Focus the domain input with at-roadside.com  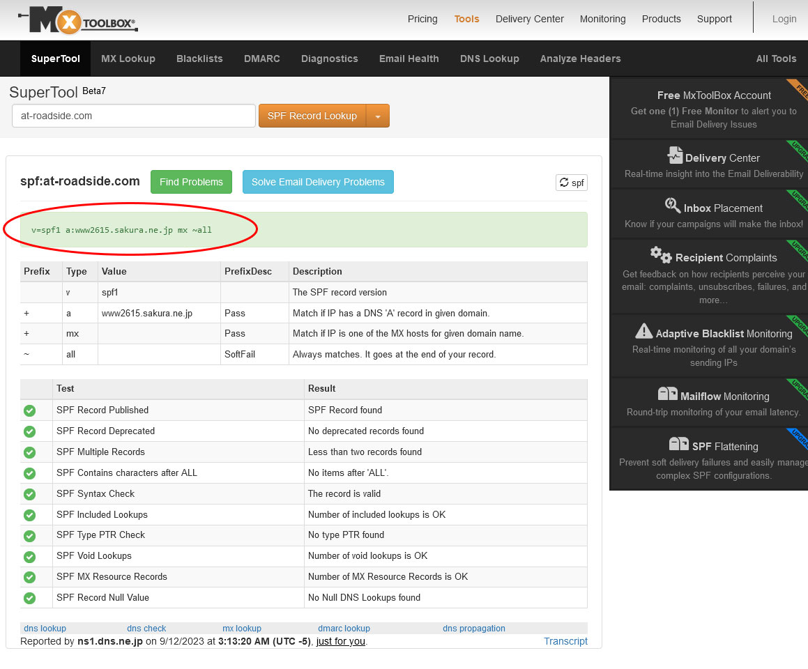coord(133,116)
